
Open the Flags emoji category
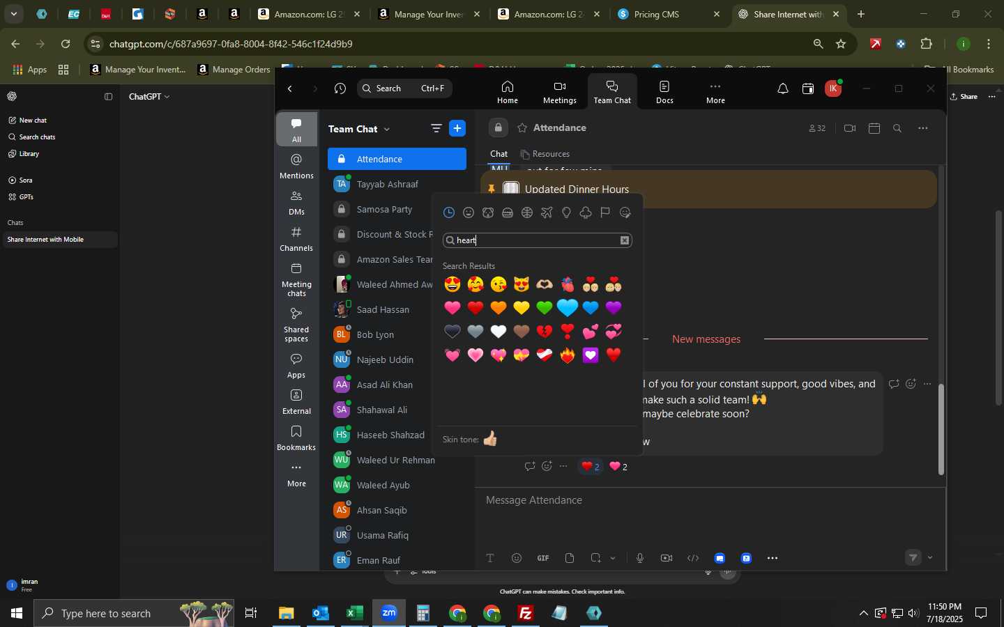click(x=605, y=212)
